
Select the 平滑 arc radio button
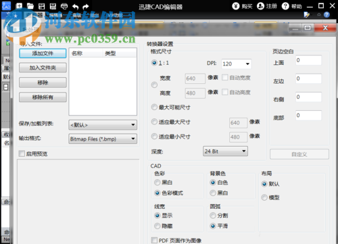click(x=213, y=226)
